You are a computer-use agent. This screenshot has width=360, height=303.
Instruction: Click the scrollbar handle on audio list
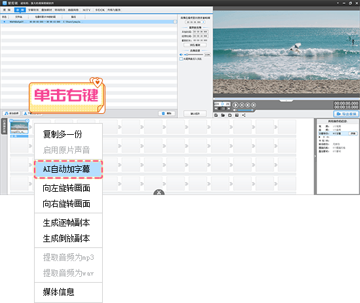point(175,22)
